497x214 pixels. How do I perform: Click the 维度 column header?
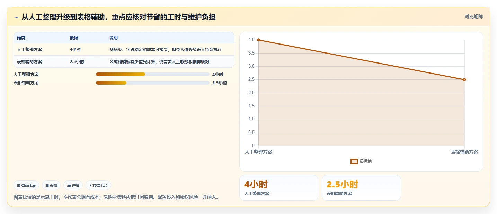point(21,38)
